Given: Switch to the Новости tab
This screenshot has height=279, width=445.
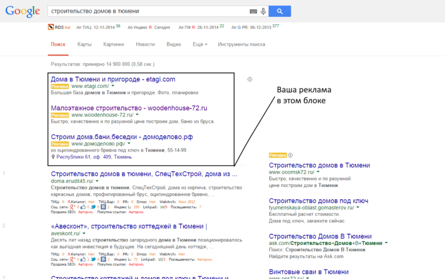Looking at the screenshot, I should 145,45.
